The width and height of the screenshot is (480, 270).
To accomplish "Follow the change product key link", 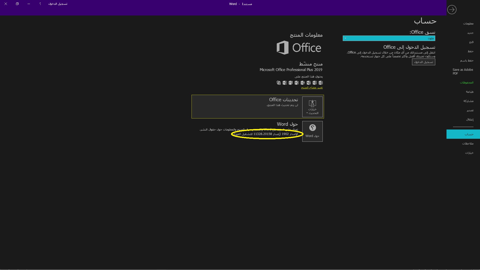I will click(x=312, y=87).
